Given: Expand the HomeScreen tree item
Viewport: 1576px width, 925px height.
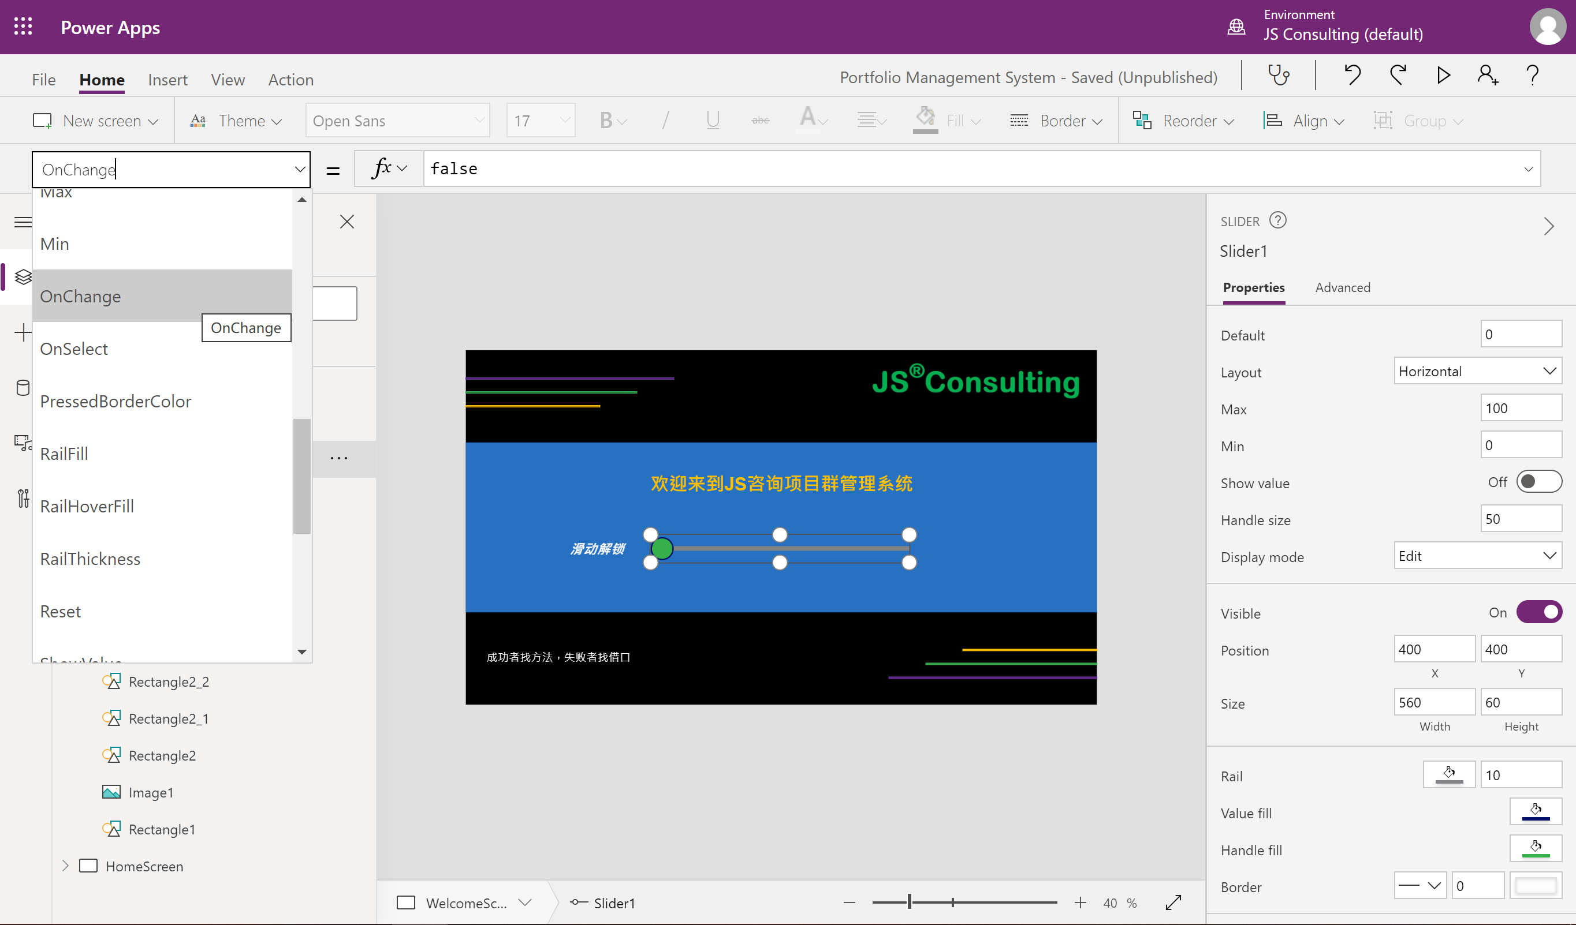Looking at the screenshot, I should point(65,866).
